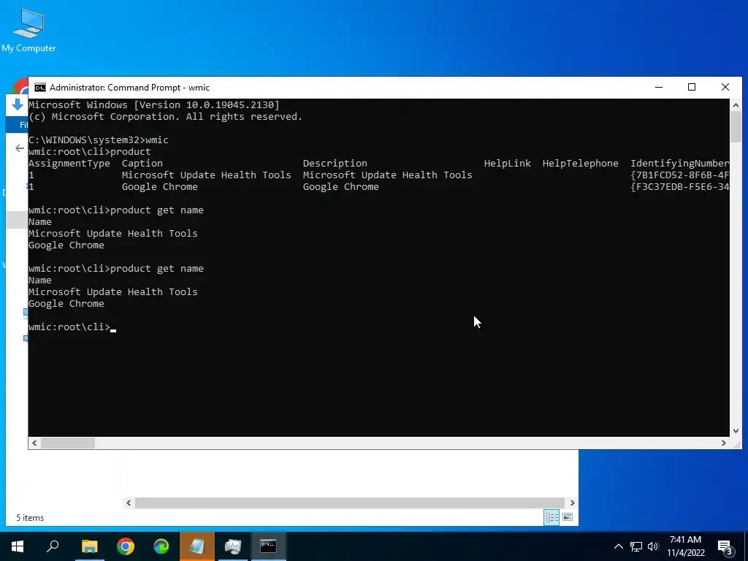
Task: Click the Command Prompt horizontal scroll right arrow
Action: [x=724, y=443]
